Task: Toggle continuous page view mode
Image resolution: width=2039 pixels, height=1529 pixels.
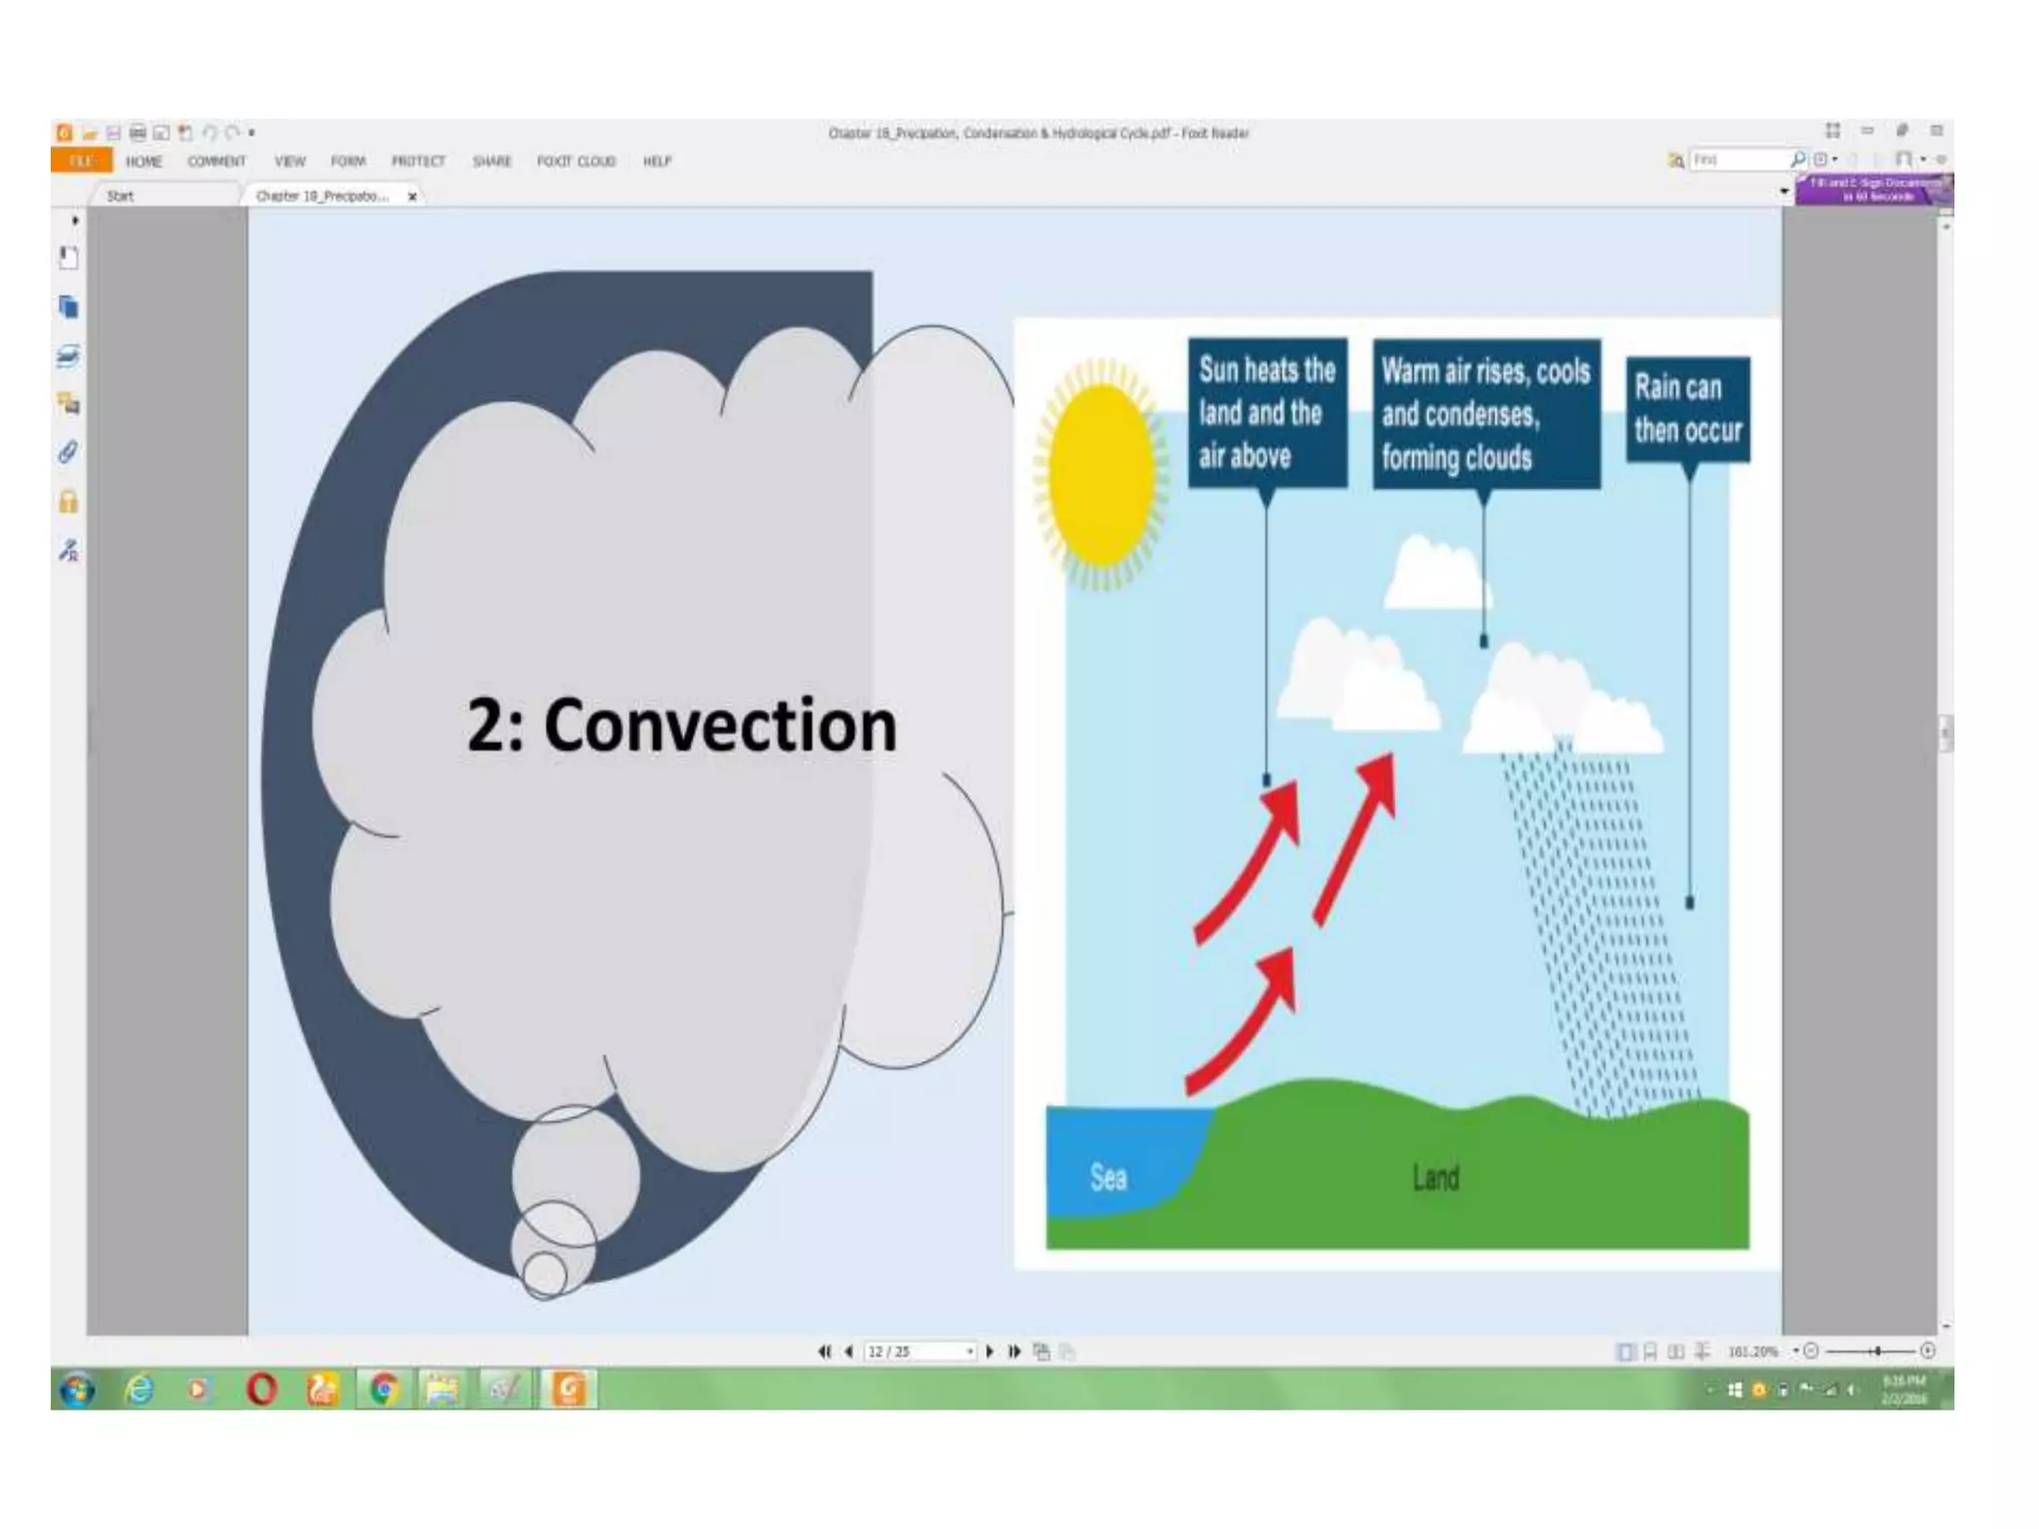Action: (1650, 1351)
